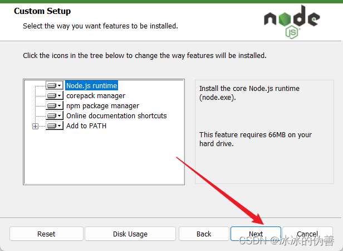Click the Node.js logo image
The image size is (343, 251).
point(292,22)
